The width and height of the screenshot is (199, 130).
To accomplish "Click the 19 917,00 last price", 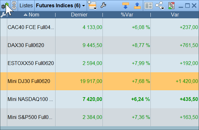I will coord(91,81).
